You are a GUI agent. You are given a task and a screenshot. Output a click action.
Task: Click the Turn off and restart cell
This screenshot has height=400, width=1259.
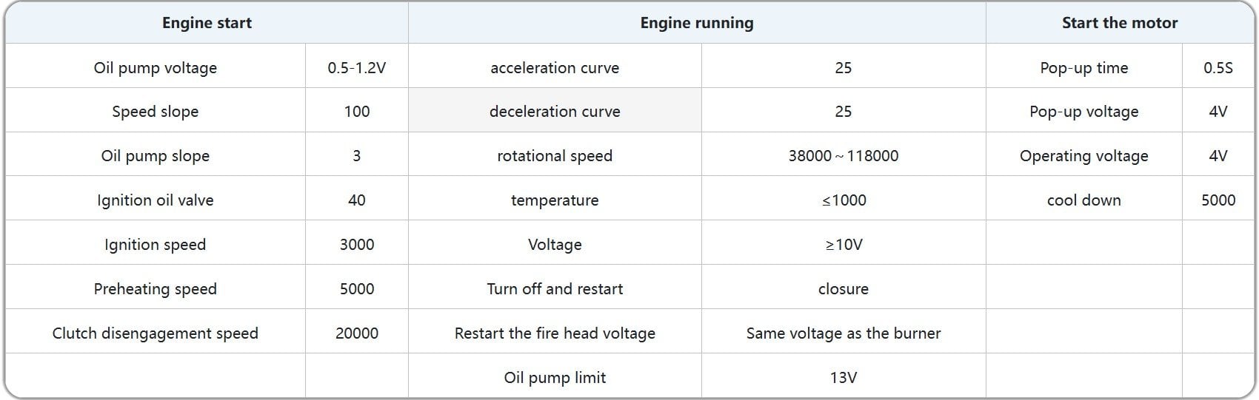click(555, 289)
